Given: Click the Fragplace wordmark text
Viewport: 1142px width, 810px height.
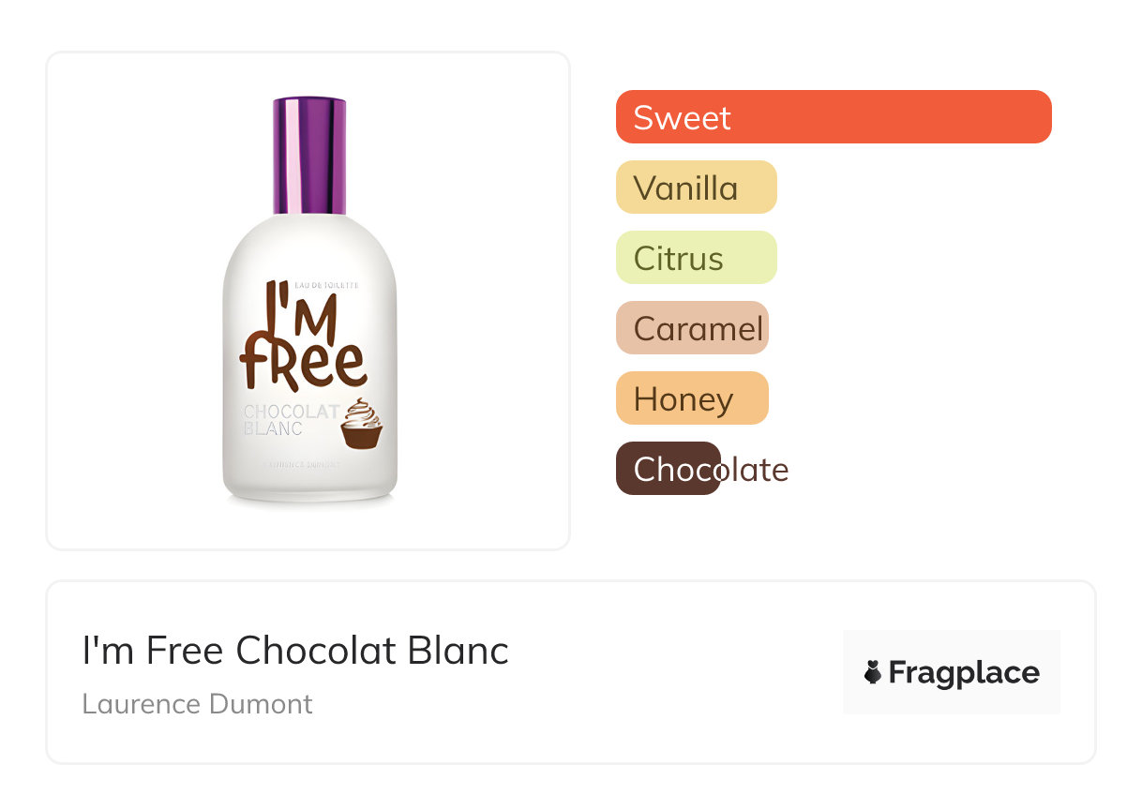Looking at the screenshot, I should (963, 672).
